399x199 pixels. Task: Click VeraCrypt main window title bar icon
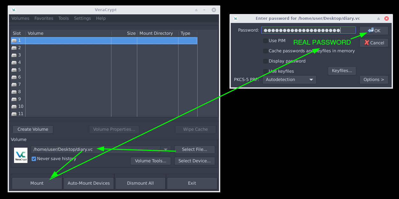pyautogui.click(x=13, y=10)
